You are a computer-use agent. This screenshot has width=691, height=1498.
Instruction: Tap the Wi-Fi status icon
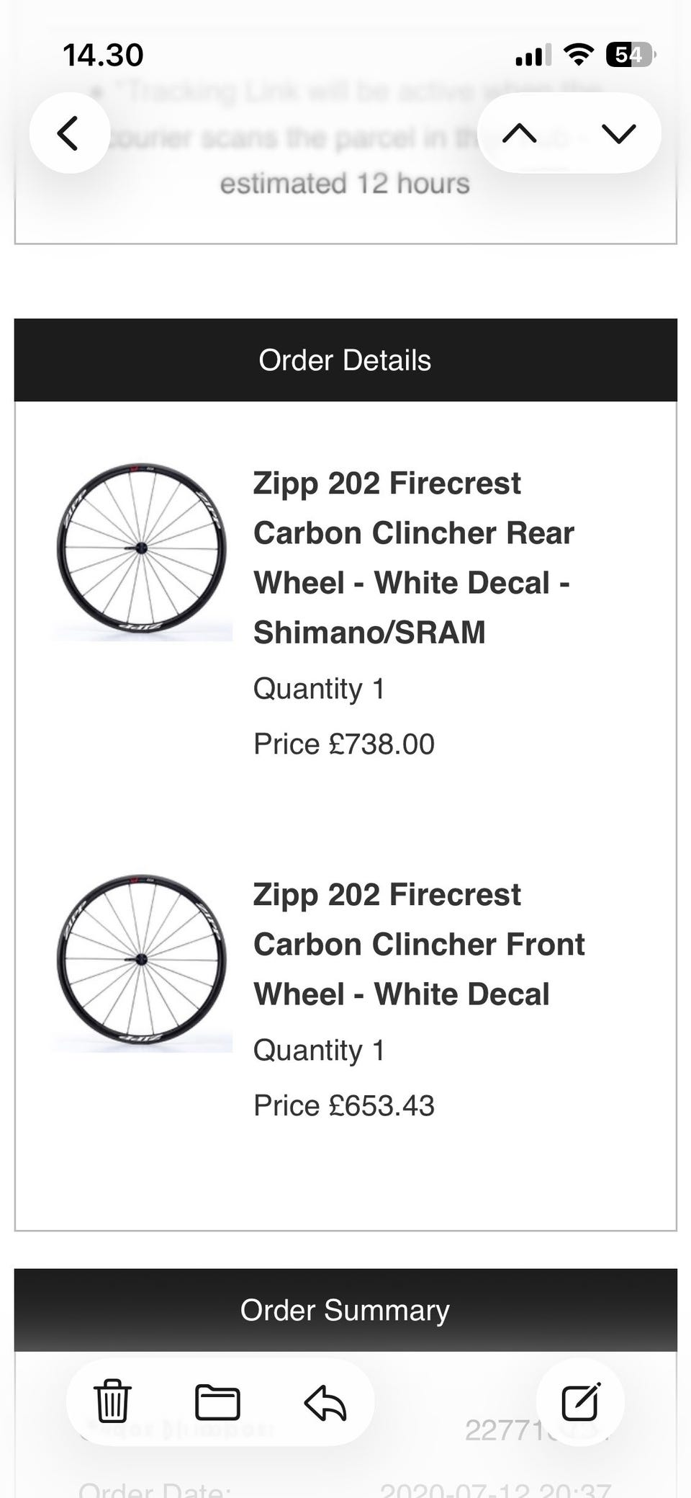click(578, 55)
